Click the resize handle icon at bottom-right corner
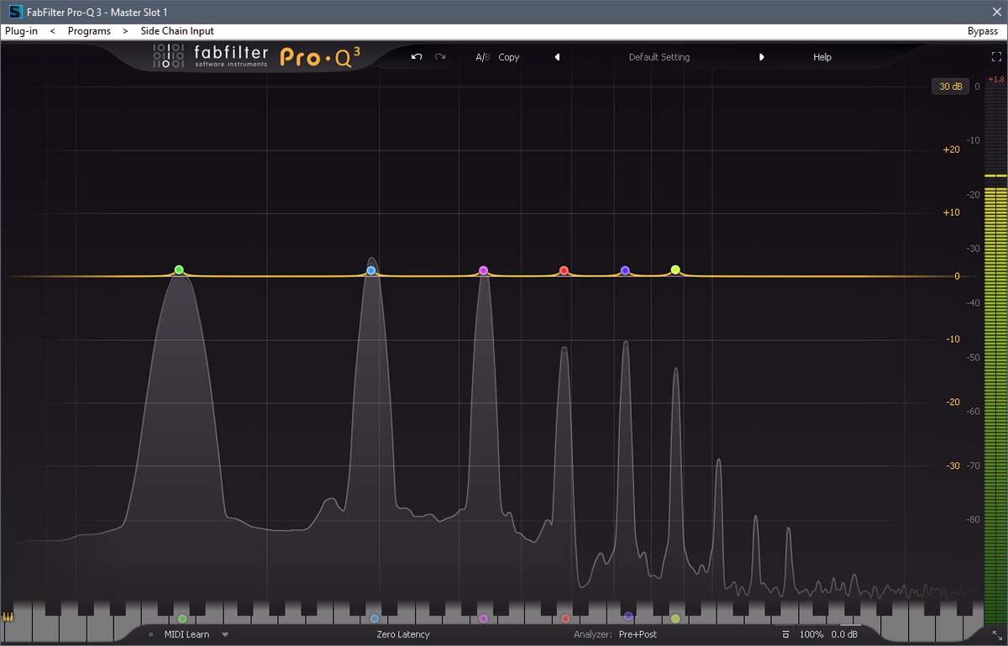This screenshot has width=1008, height=646. (x=998, y=635)
